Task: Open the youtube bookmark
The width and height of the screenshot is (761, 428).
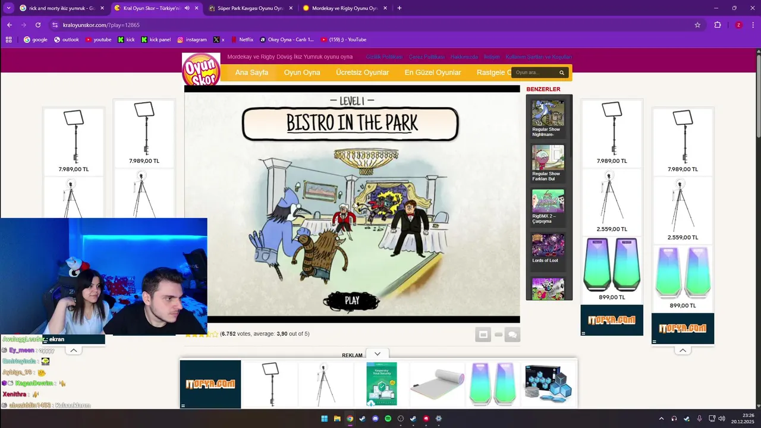Action: [98, 40]
